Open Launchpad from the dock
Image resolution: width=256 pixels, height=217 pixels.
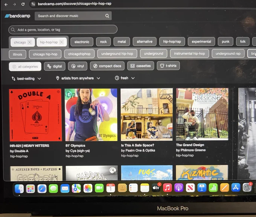point(30,189)
